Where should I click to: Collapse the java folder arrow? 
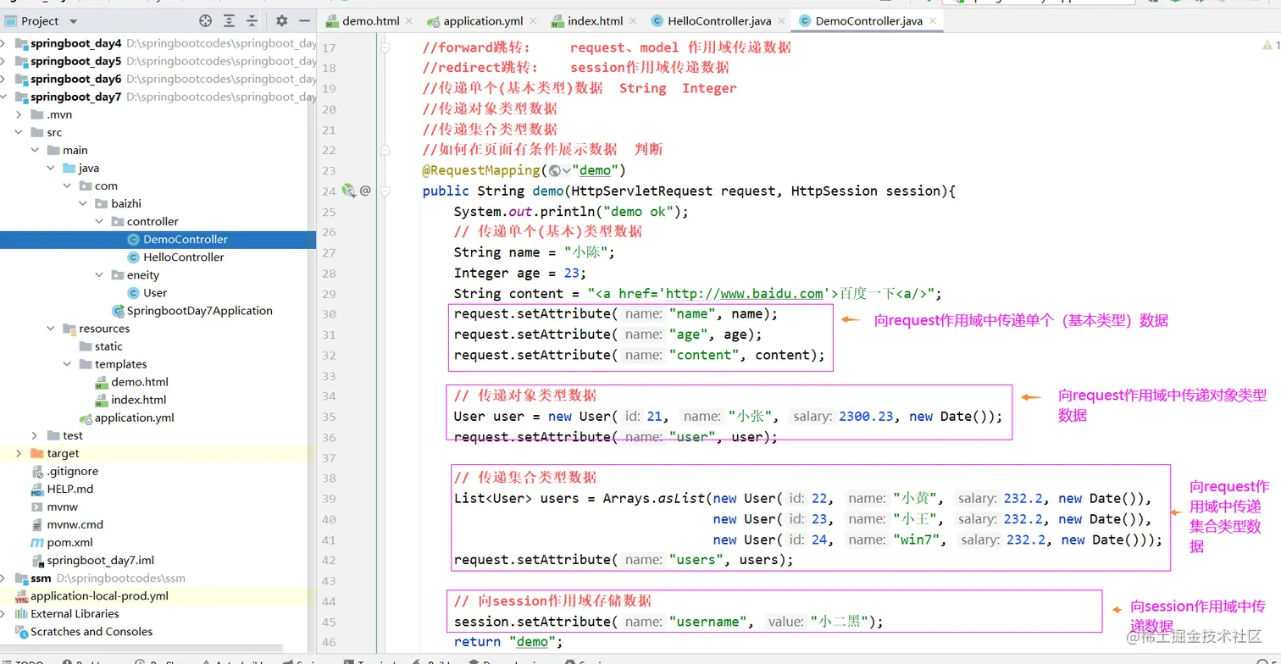(x=51, y=168)
